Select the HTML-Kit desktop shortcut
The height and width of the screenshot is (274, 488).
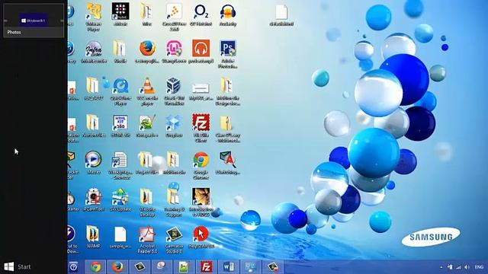pyautogui.click(x=120, y=126)
